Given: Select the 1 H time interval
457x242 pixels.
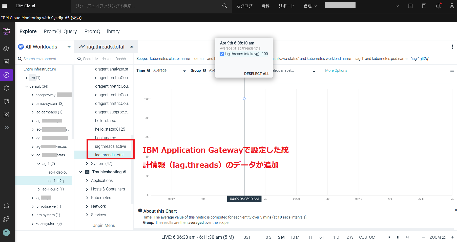Looking at the screenshot, I should click(x=309, y=237).
